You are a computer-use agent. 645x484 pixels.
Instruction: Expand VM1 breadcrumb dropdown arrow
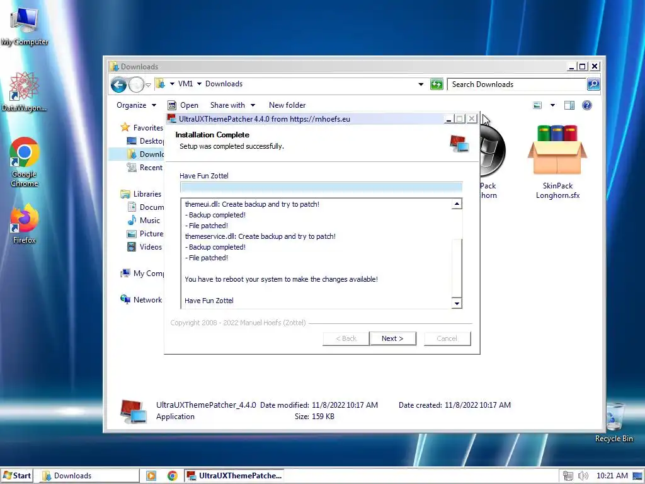(x=199, y=84)
